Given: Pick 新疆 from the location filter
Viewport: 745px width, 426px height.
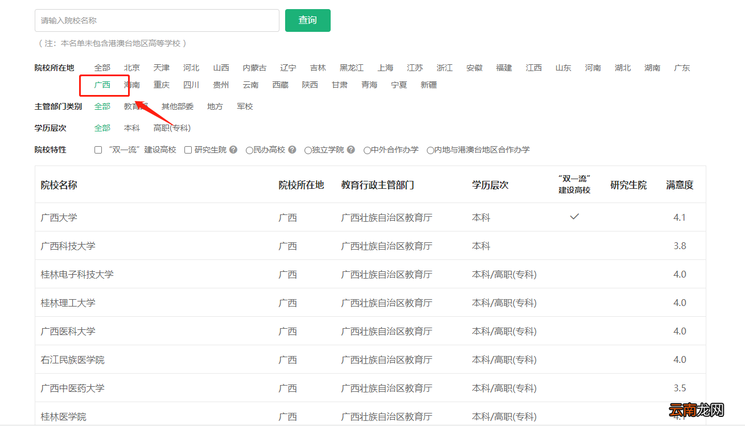Looking at the screenshot, I should tap(429, 85).
